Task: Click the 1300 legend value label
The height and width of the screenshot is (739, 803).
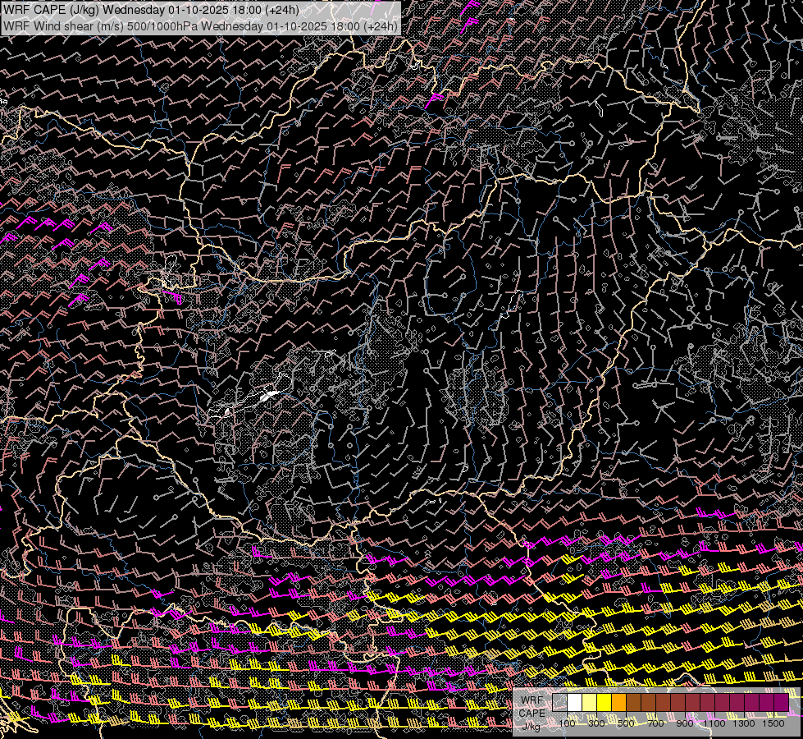Action: click(745, 723)
